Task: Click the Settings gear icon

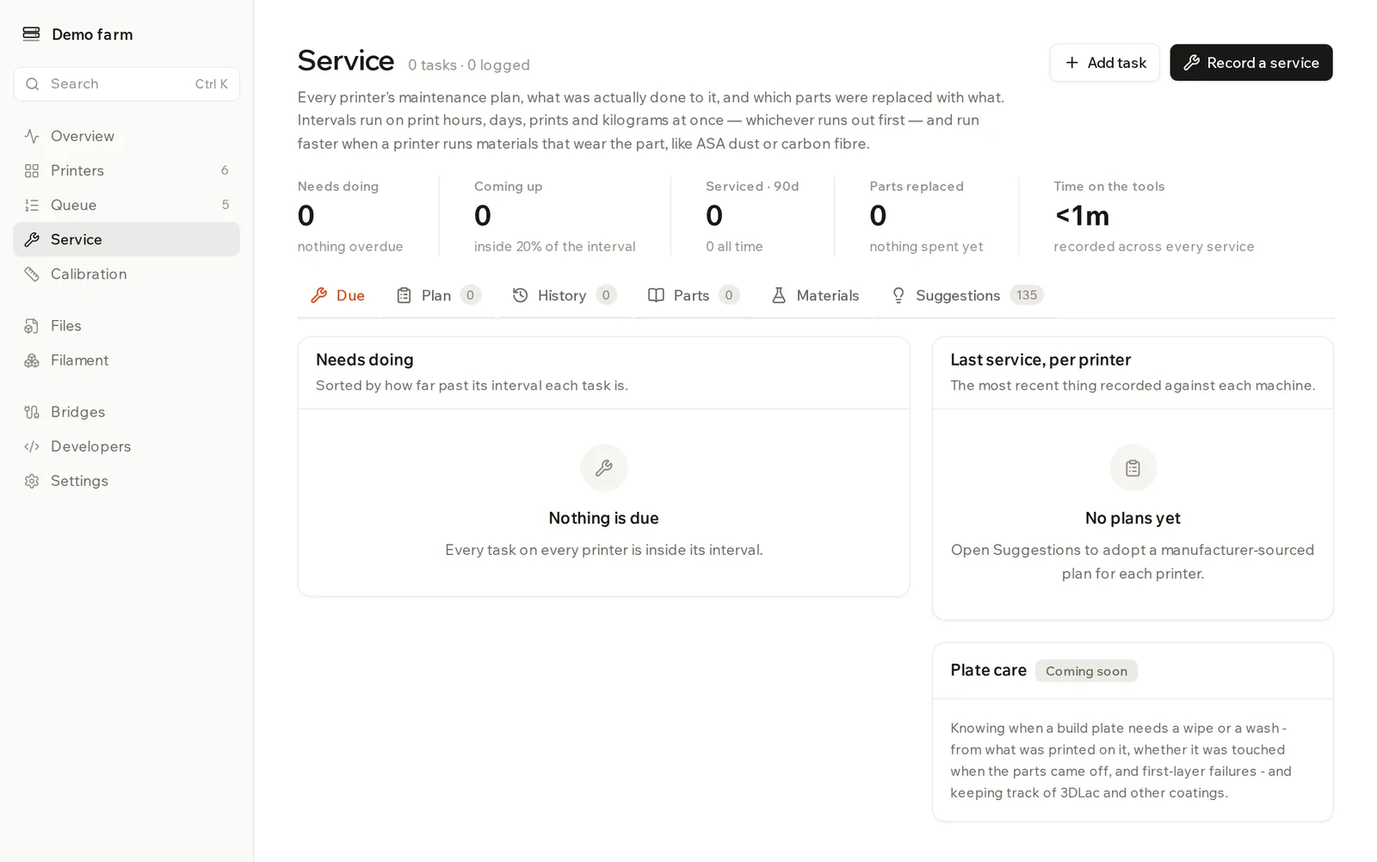Action: 32,480
